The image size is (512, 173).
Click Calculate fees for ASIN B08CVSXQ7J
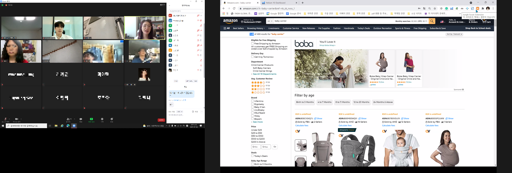pos(302,125)
